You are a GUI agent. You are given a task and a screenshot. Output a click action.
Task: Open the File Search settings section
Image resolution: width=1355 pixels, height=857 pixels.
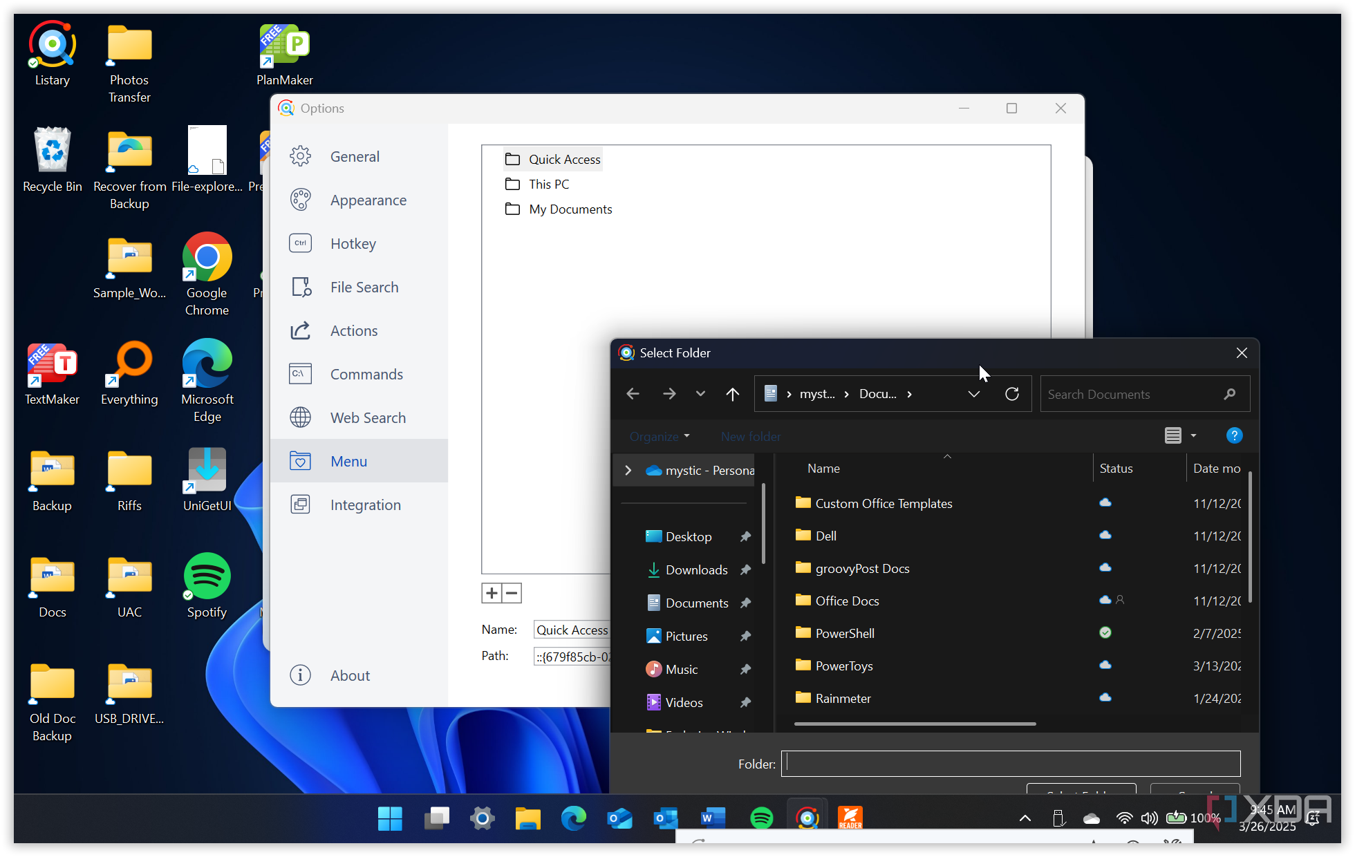tap(359, 288)
